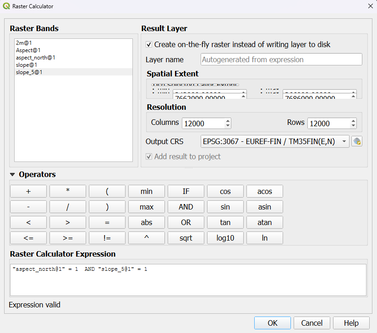The image size is (377, 333).
Task: Insert the acos function
Action: coord(265,191)
